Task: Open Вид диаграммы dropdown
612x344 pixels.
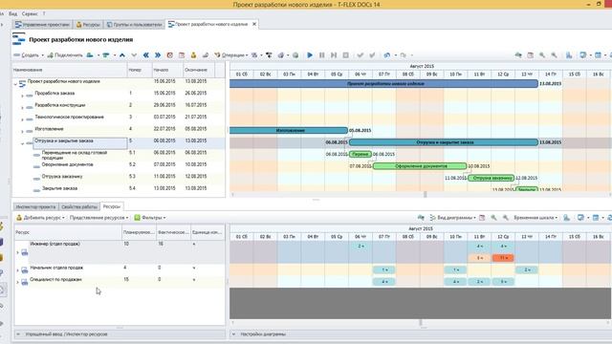Action: point(452,218)
